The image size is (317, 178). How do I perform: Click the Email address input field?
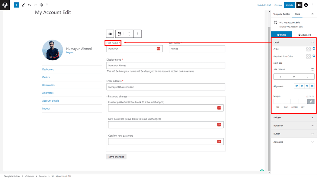(166, 87)
